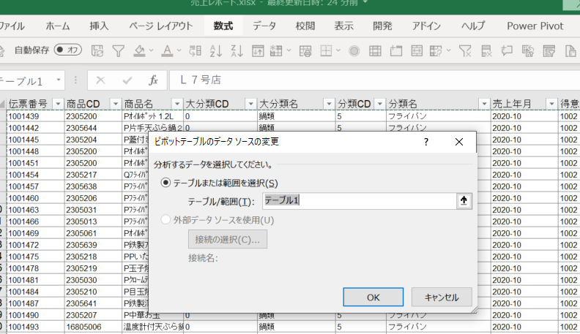Switch to the データ tab
Image resolution: width=580 pixels, height=334 pixels.
pyautogui.click(x=264, y=26)
